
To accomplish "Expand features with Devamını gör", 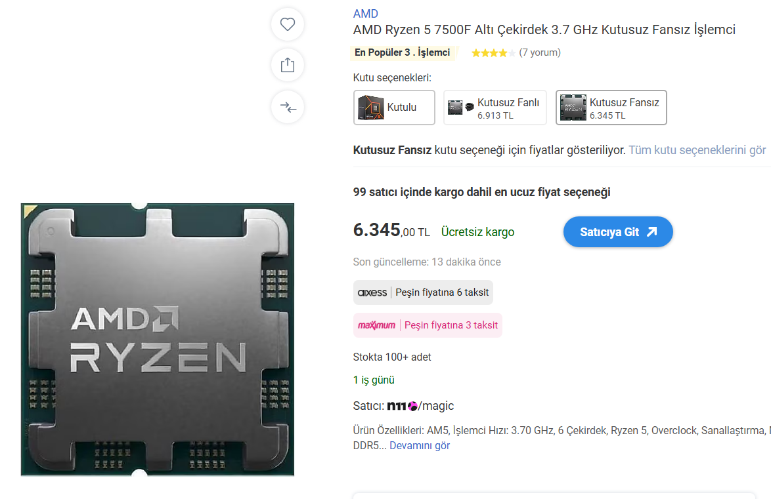I will (420, 445).
